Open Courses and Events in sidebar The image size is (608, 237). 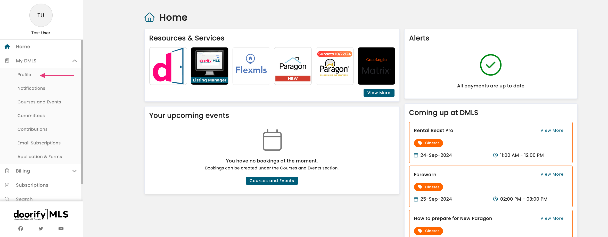[39, 102]
